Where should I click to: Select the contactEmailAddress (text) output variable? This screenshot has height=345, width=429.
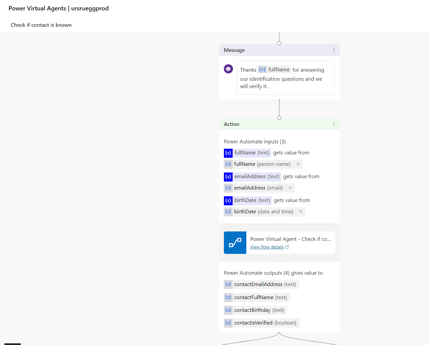coord(261,284)
